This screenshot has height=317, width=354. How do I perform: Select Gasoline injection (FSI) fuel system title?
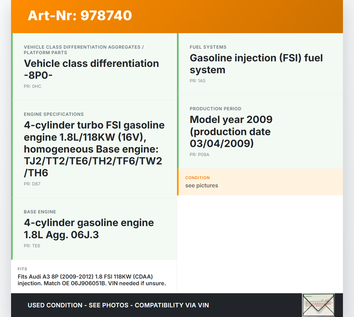256,64
